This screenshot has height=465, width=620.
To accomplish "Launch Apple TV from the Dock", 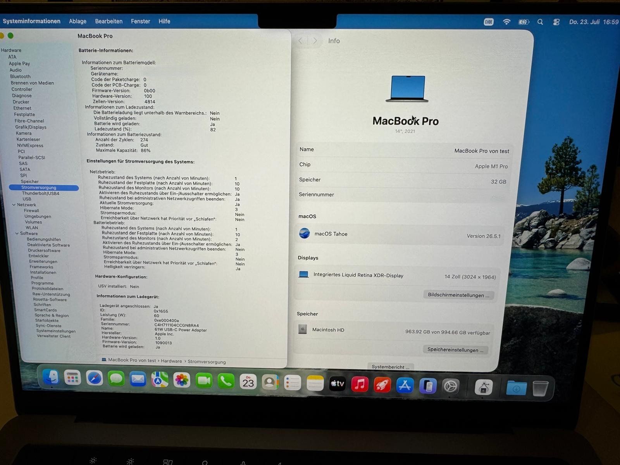I will coord(337,384).
